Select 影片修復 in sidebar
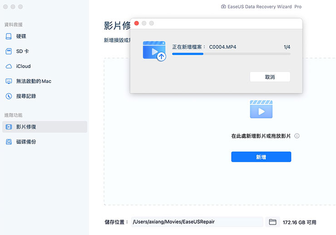The image size is (336, 235). click(x=44, y=127)
